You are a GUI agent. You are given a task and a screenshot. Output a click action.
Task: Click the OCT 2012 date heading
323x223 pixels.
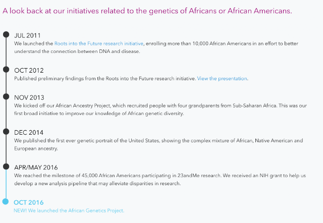(29, 70)
